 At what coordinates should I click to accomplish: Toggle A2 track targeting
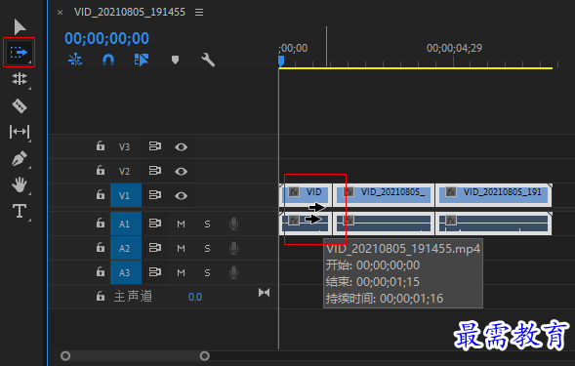126,248
